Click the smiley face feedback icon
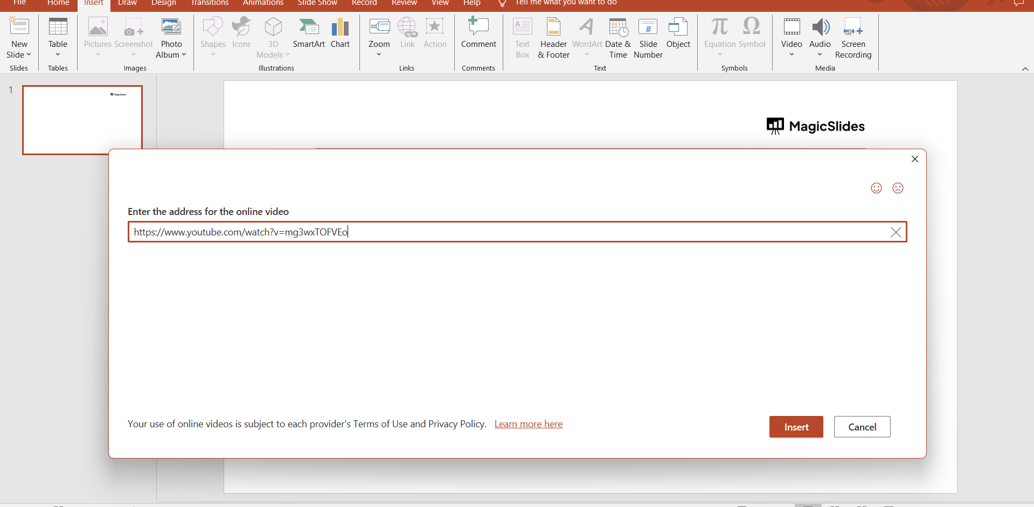This screenshot has height=507, width=1034. coord(877,188)
